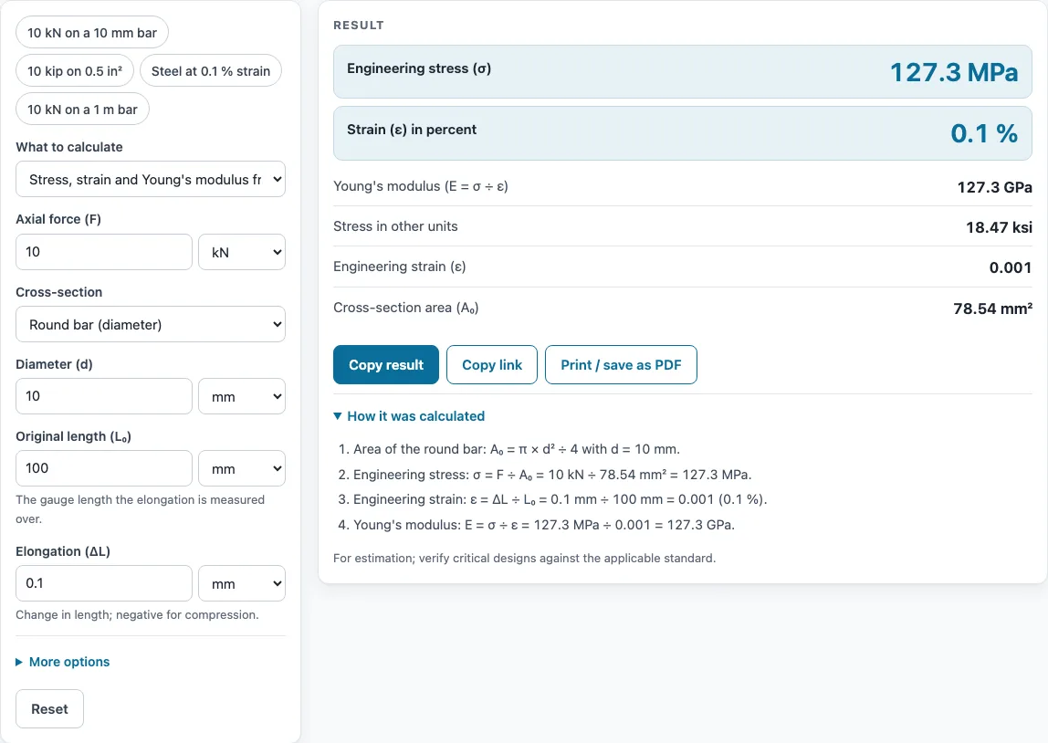Click the 'For estimation' disclaimer text
The height and width of the screenshot is (743, 1048).
click(x=525, y=558)
